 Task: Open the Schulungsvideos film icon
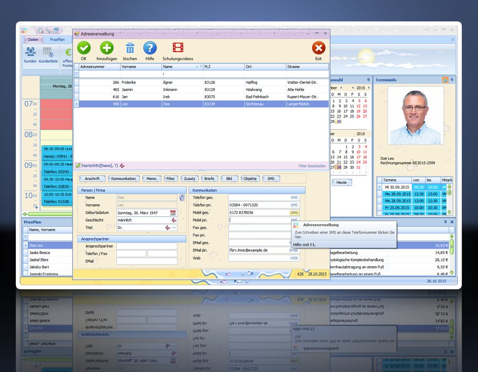[178, 48]
